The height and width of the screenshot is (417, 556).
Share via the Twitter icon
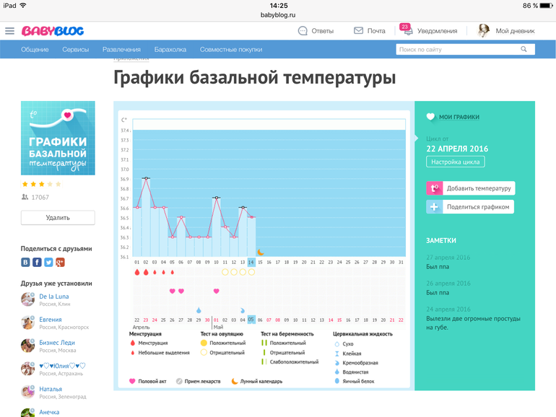(48, 263)
